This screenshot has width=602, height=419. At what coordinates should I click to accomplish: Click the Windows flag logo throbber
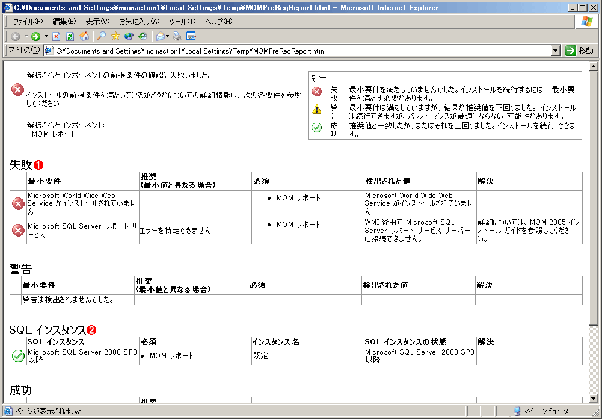point(586,22)
